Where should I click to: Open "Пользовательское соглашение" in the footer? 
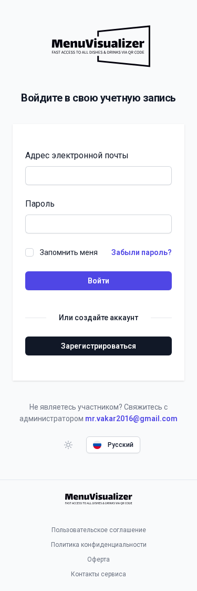[99, 530]
